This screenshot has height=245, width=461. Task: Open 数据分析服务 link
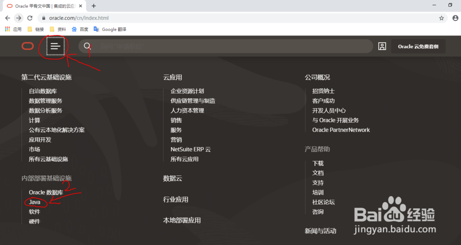pos(45,111)
